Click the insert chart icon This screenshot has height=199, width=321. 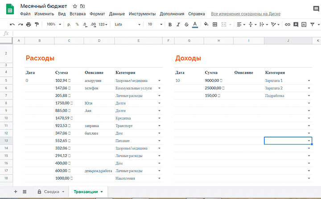click(304, 24)
